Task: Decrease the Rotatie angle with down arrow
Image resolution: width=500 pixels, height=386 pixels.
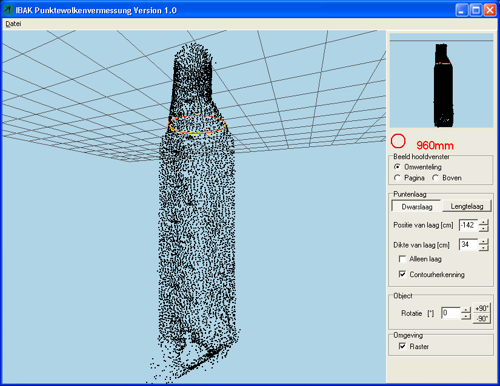Action: point(466,316)
